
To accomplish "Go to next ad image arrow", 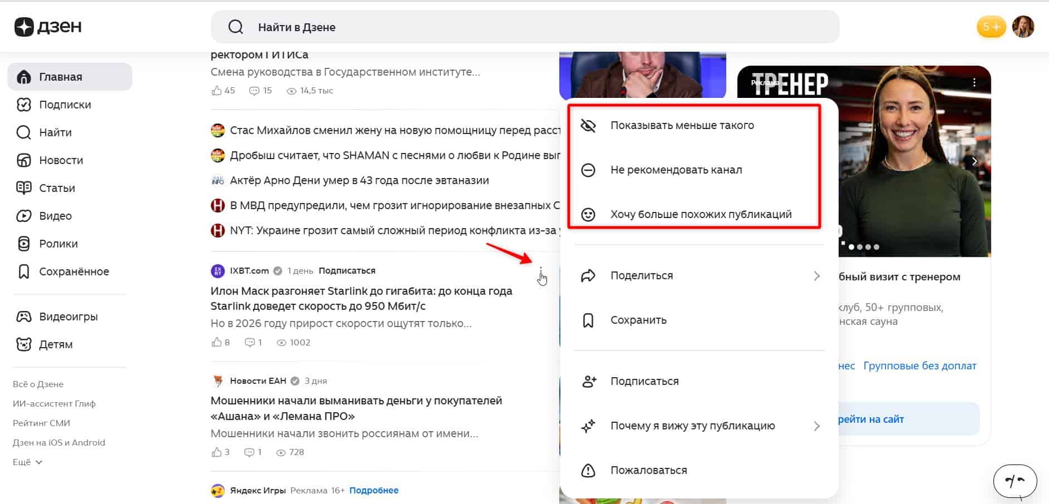I will (x=974, y=161).
